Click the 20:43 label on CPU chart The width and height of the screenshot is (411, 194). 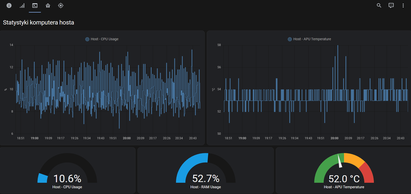click(193, 138)
